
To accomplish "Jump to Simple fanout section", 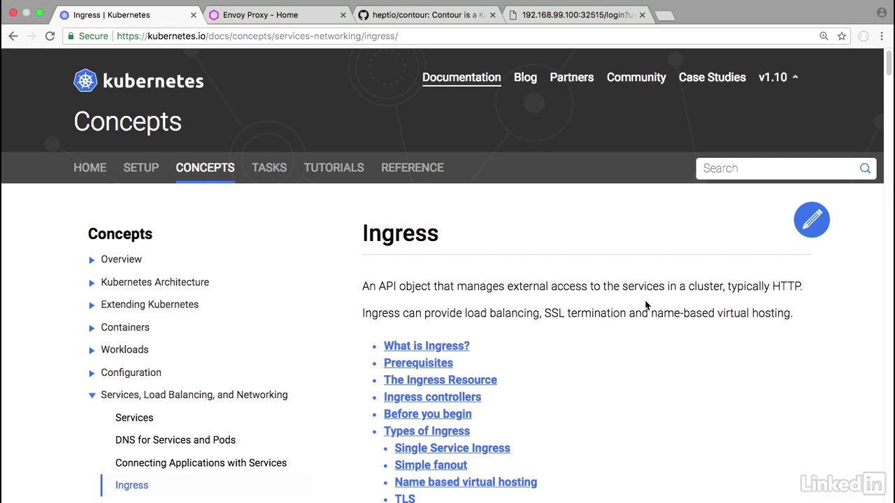I will (x=431, y=465).
